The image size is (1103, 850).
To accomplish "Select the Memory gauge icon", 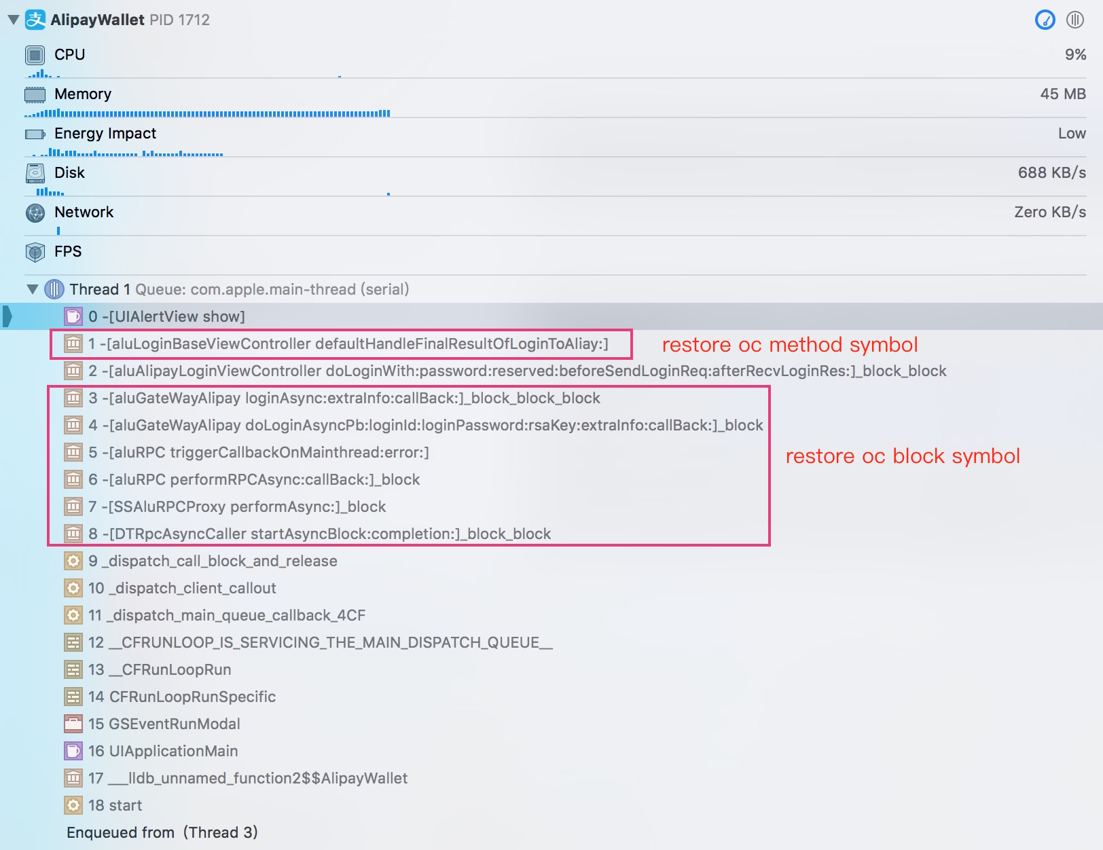I will 35,94.
